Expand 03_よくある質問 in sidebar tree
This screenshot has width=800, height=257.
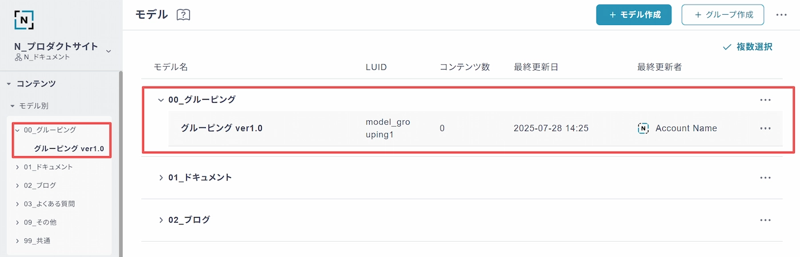pyautogui.click(x=18, y=204)
